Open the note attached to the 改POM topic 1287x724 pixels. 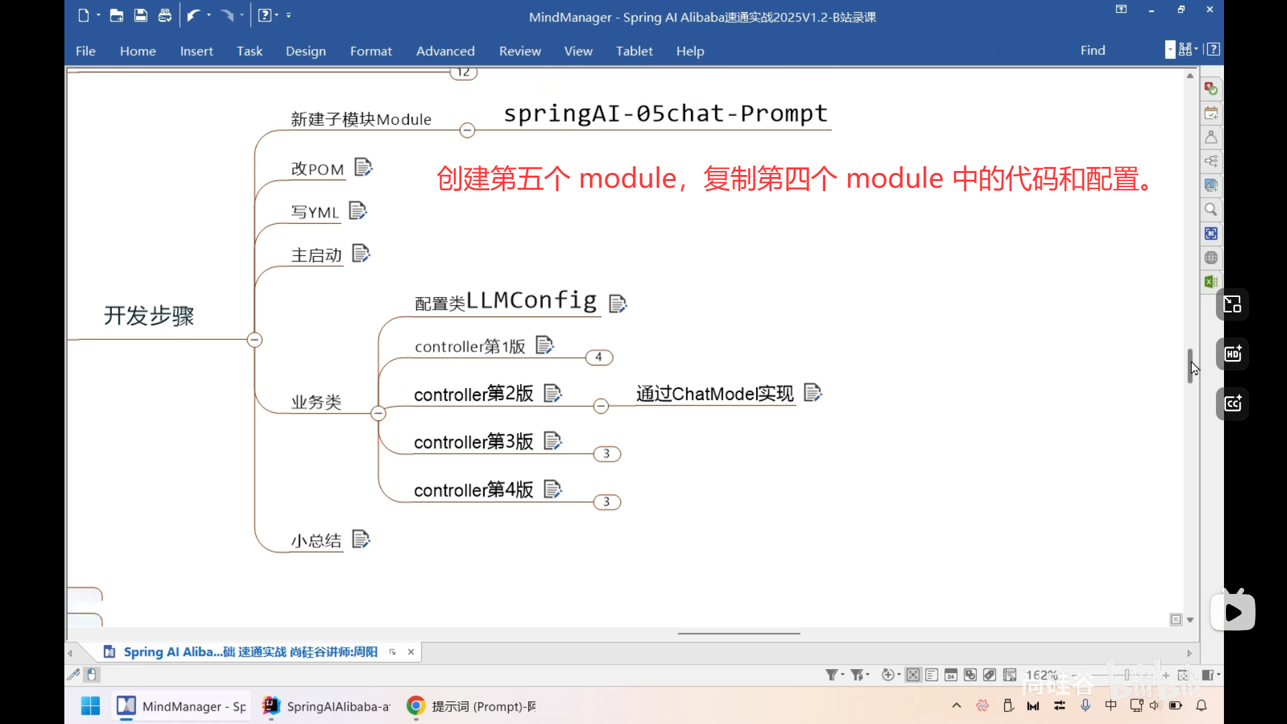click(364, 168)
